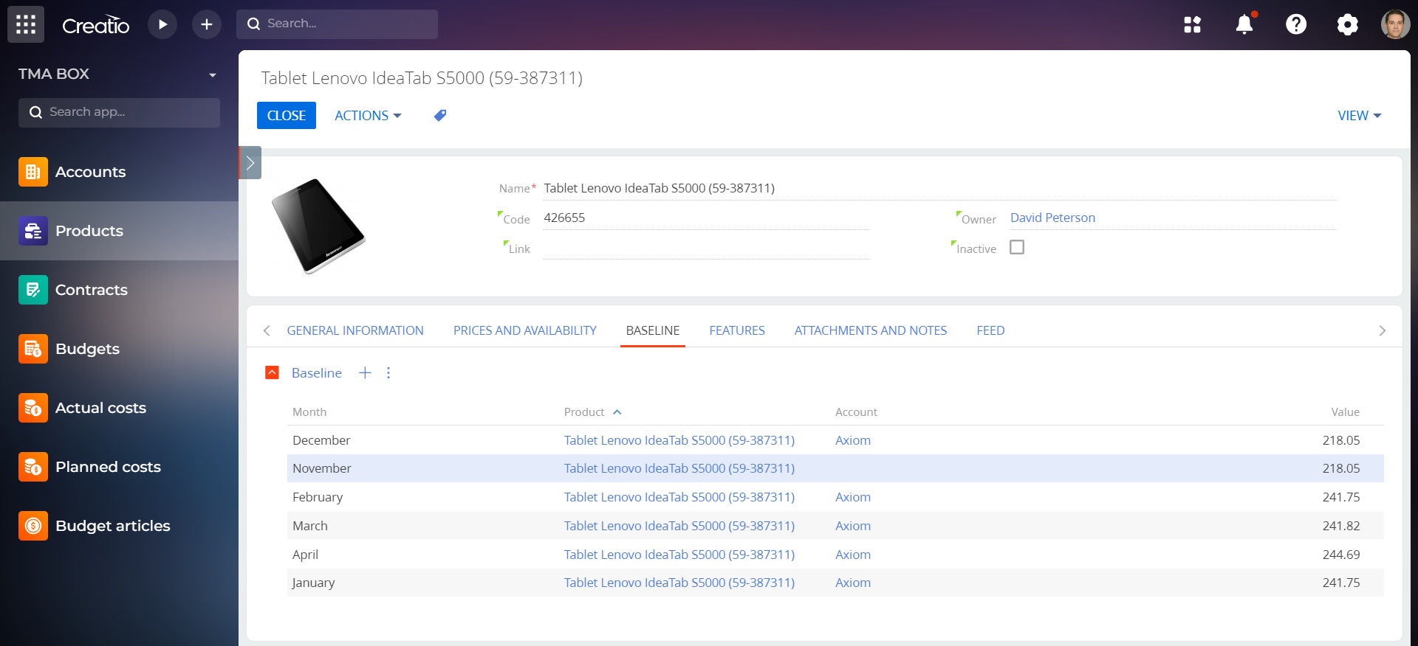
Task: Expand the TMA BOX workspace dropdown
Action: (213, 74)
